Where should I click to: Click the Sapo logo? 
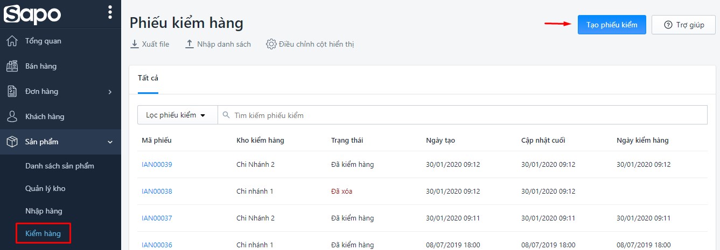tap(33, 13)
